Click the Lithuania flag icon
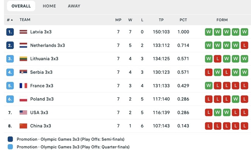 click(x=23, y=59)
